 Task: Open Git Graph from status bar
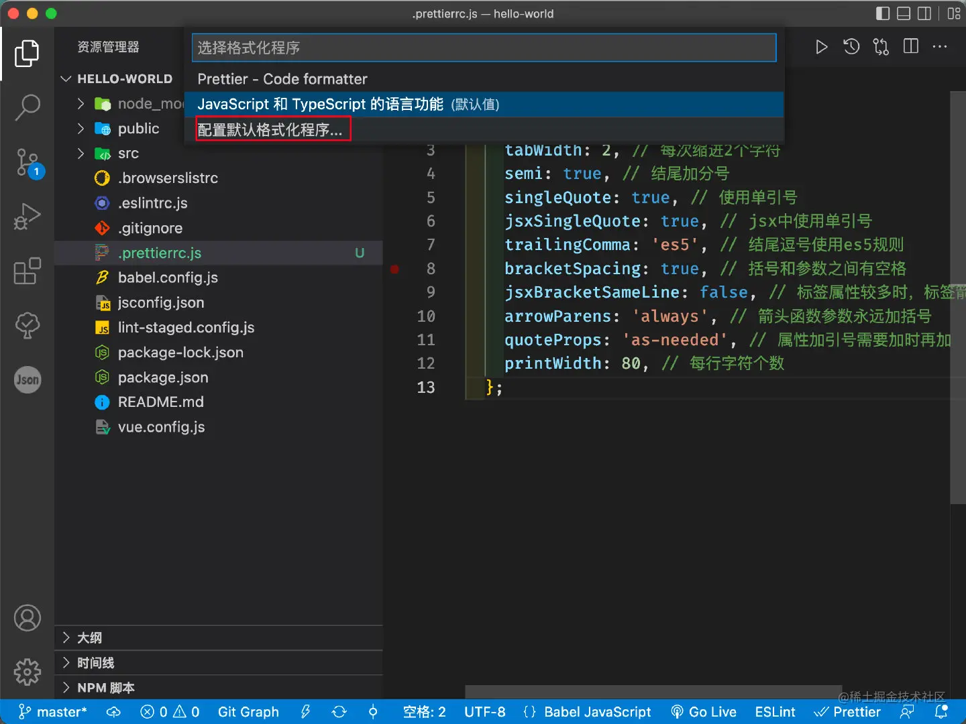point(248,712)
